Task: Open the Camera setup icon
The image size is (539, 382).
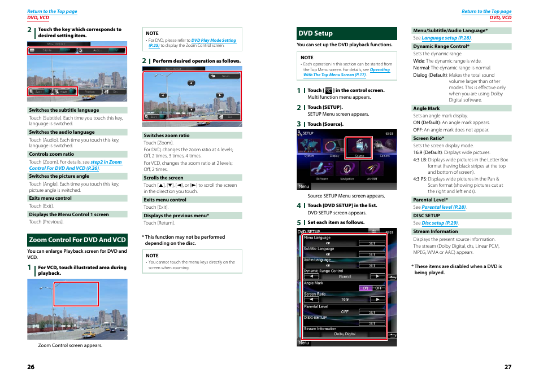Action: (x=385, y=147)
